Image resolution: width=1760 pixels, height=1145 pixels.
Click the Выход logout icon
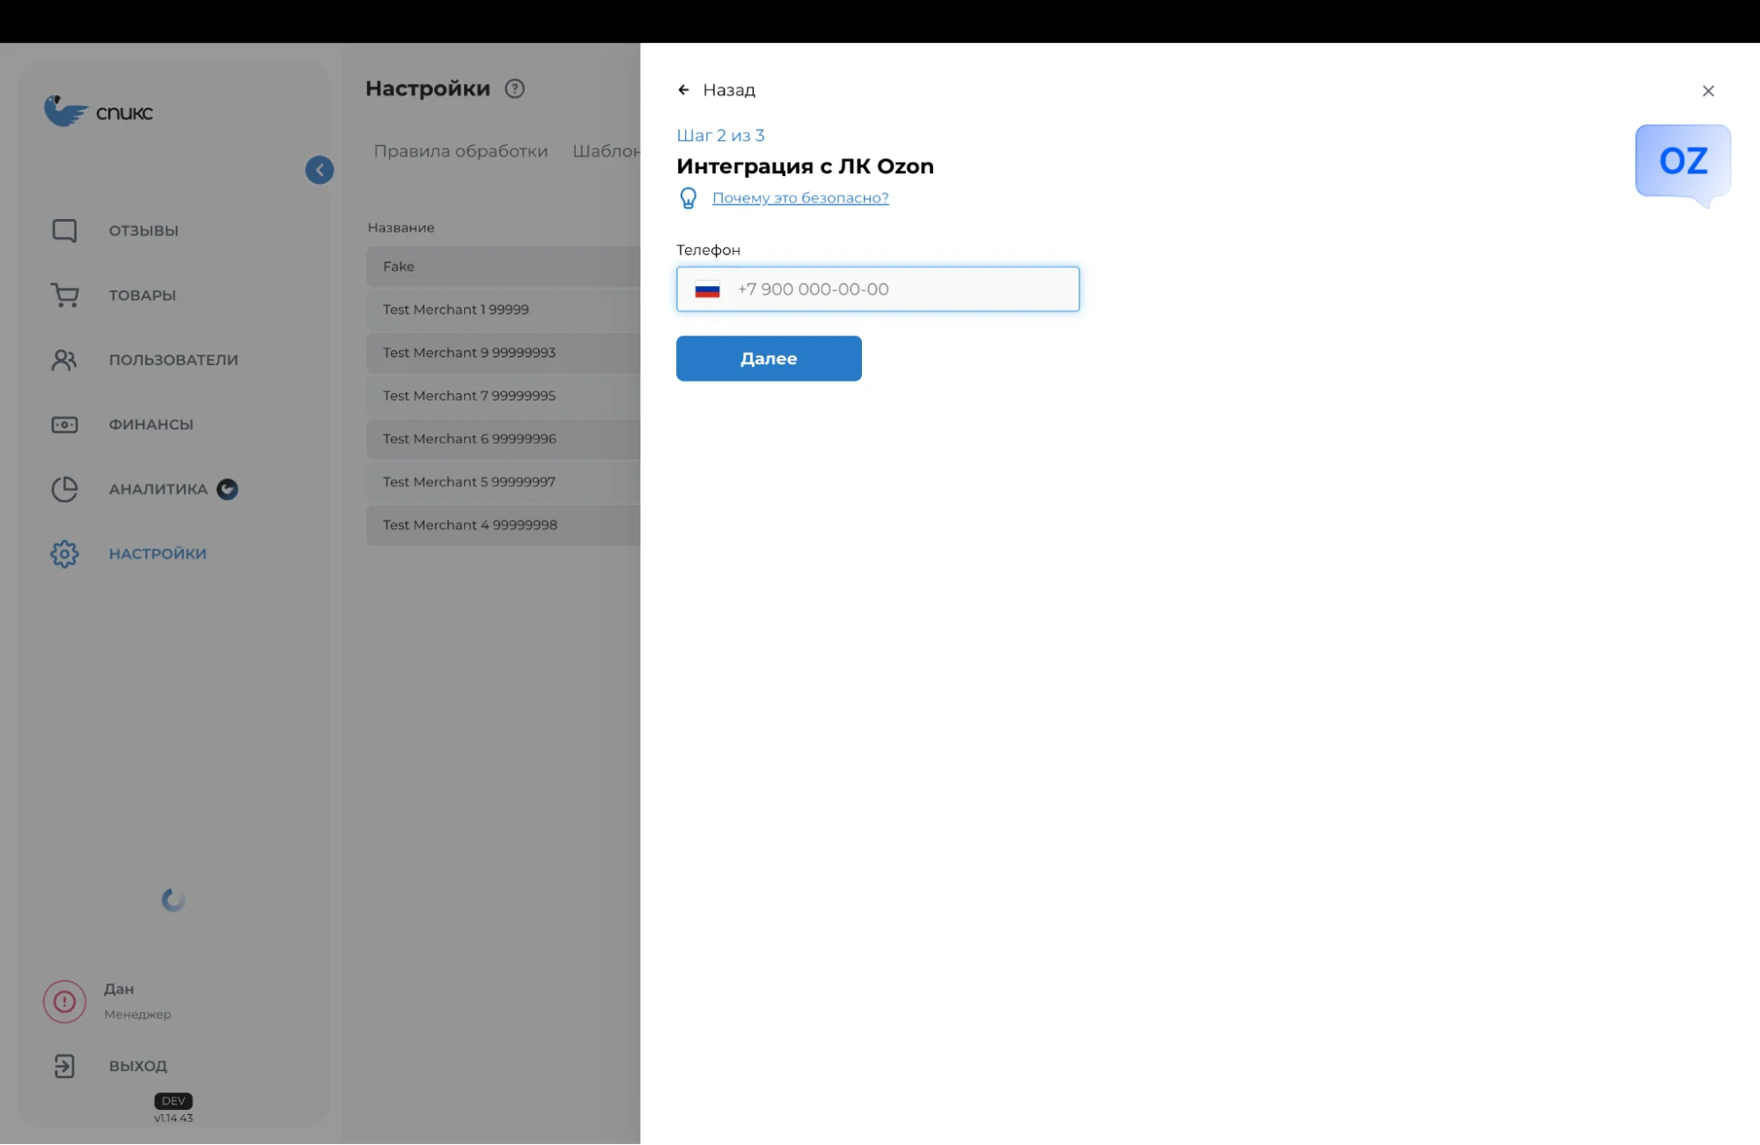tap(64, 1066)
